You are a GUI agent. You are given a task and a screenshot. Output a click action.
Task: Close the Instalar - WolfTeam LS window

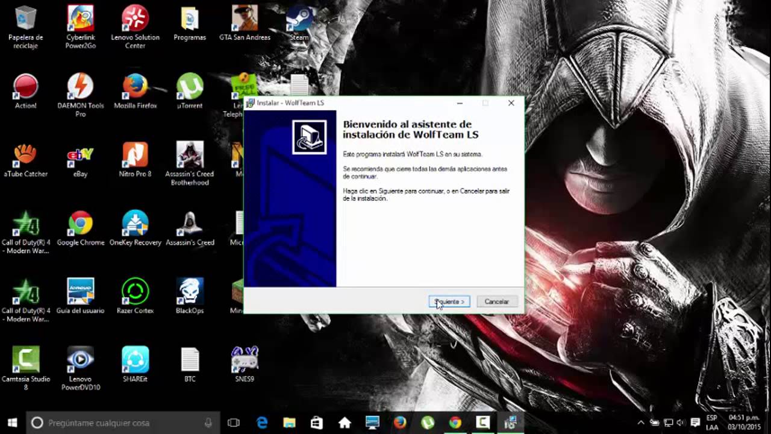pyautogui.click(x=511, y=103)
